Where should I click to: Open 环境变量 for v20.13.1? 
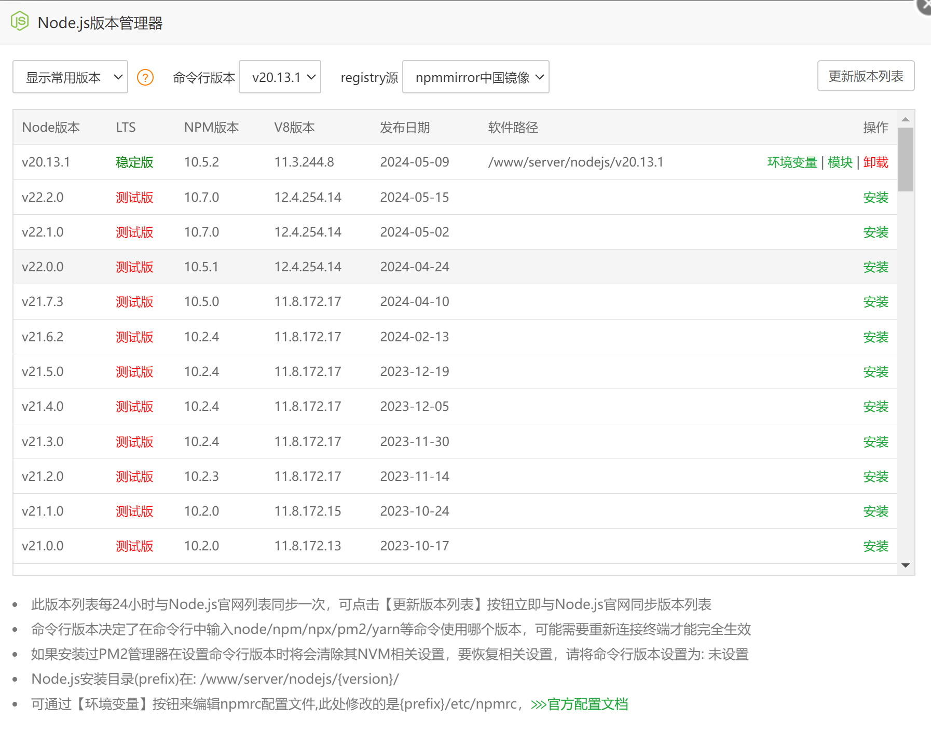tap(792, 162)
